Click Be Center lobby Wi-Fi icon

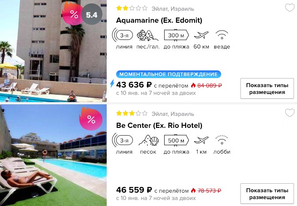[x=222, y=140]
